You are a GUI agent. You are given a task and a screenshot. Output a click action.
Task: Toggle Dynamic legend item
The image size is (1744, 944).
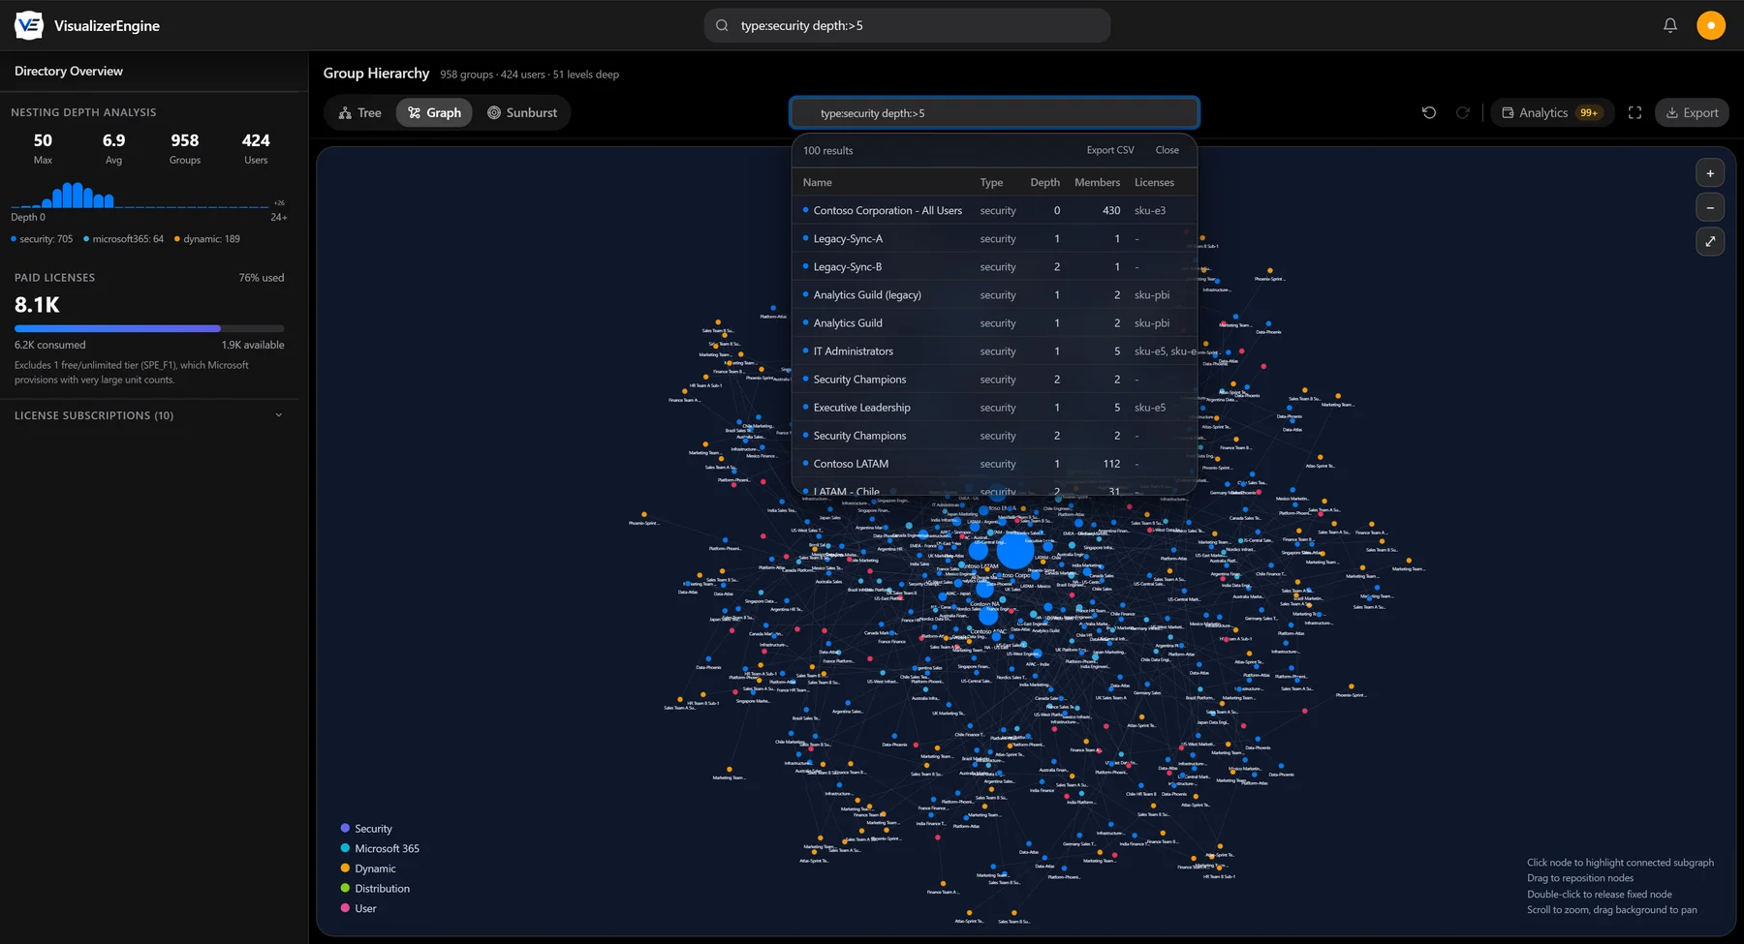coord(367,868)
